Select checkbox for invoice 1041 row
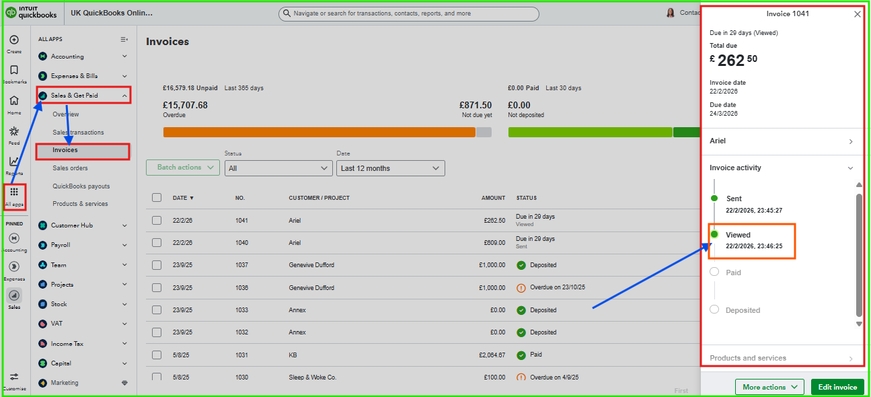 pyautogui.click(x=157, y=220)
